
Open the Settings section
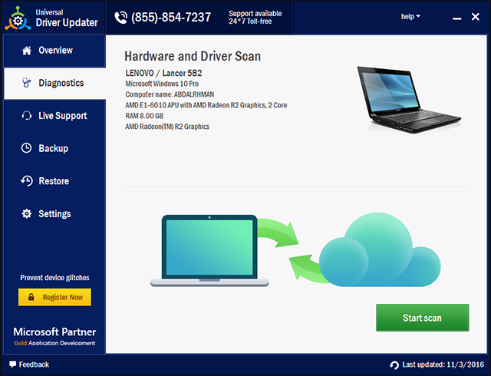point(54,213)
